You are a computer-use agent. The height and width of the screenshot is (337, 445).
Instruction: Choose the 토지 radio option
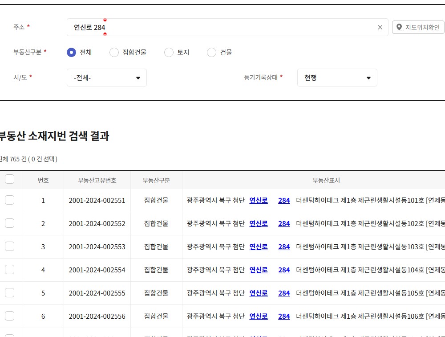(169, 52)
